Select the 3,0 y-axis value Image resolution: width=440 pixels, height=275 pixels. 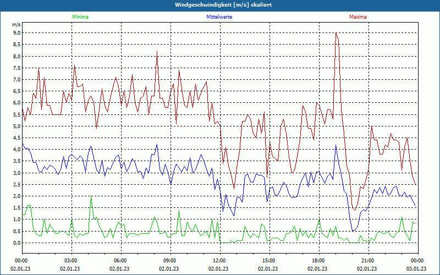pos(17,173)
